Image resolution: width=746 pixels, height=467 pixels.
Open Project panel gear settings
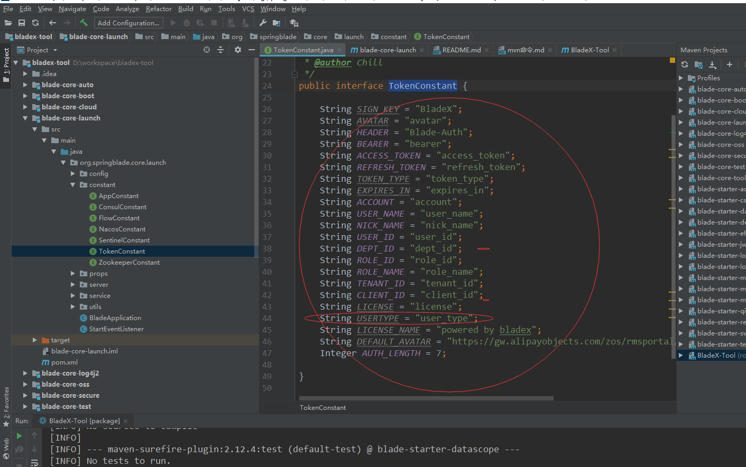point(238,50)
